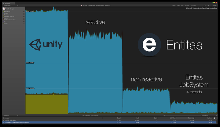This screenshot has height=127, width=220.
Task: Select the Profiler window tab
Action: point(8,3)
